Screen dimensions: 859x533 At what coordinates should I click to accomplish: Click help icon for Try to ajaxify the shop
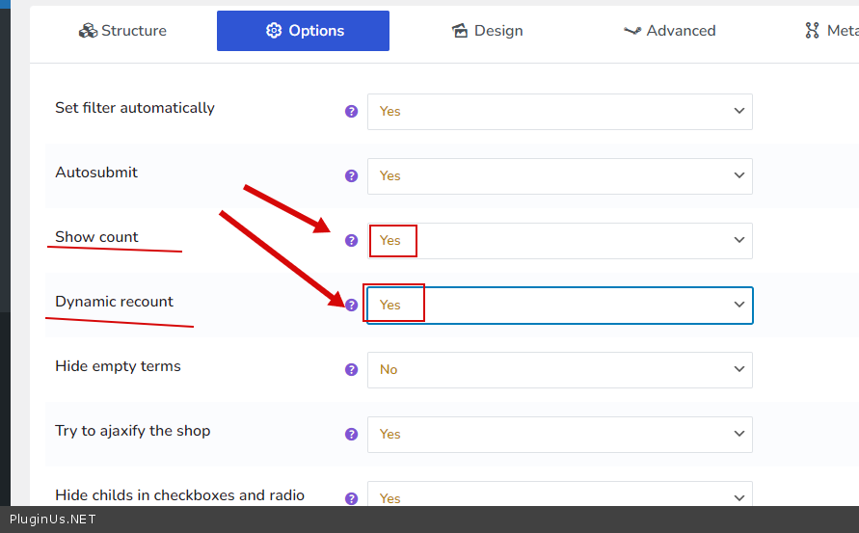(x=351, y=434)
